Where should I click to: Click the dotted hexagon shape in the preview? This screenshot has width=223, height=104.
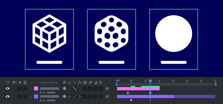[111, 33]
